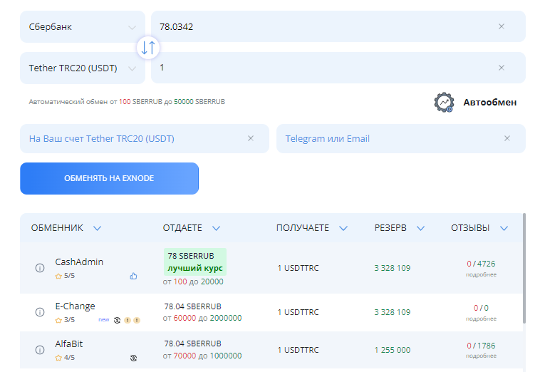Open the Tether TRC20 (USDT) dropdown

(83, 68)
